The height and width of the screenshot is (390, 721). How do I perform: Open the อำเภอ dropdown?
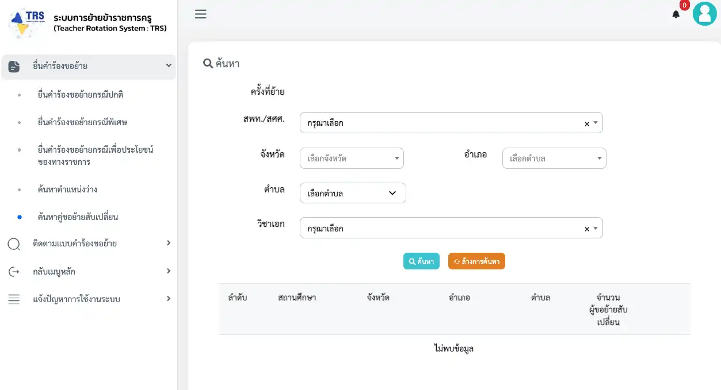(554, 158)
